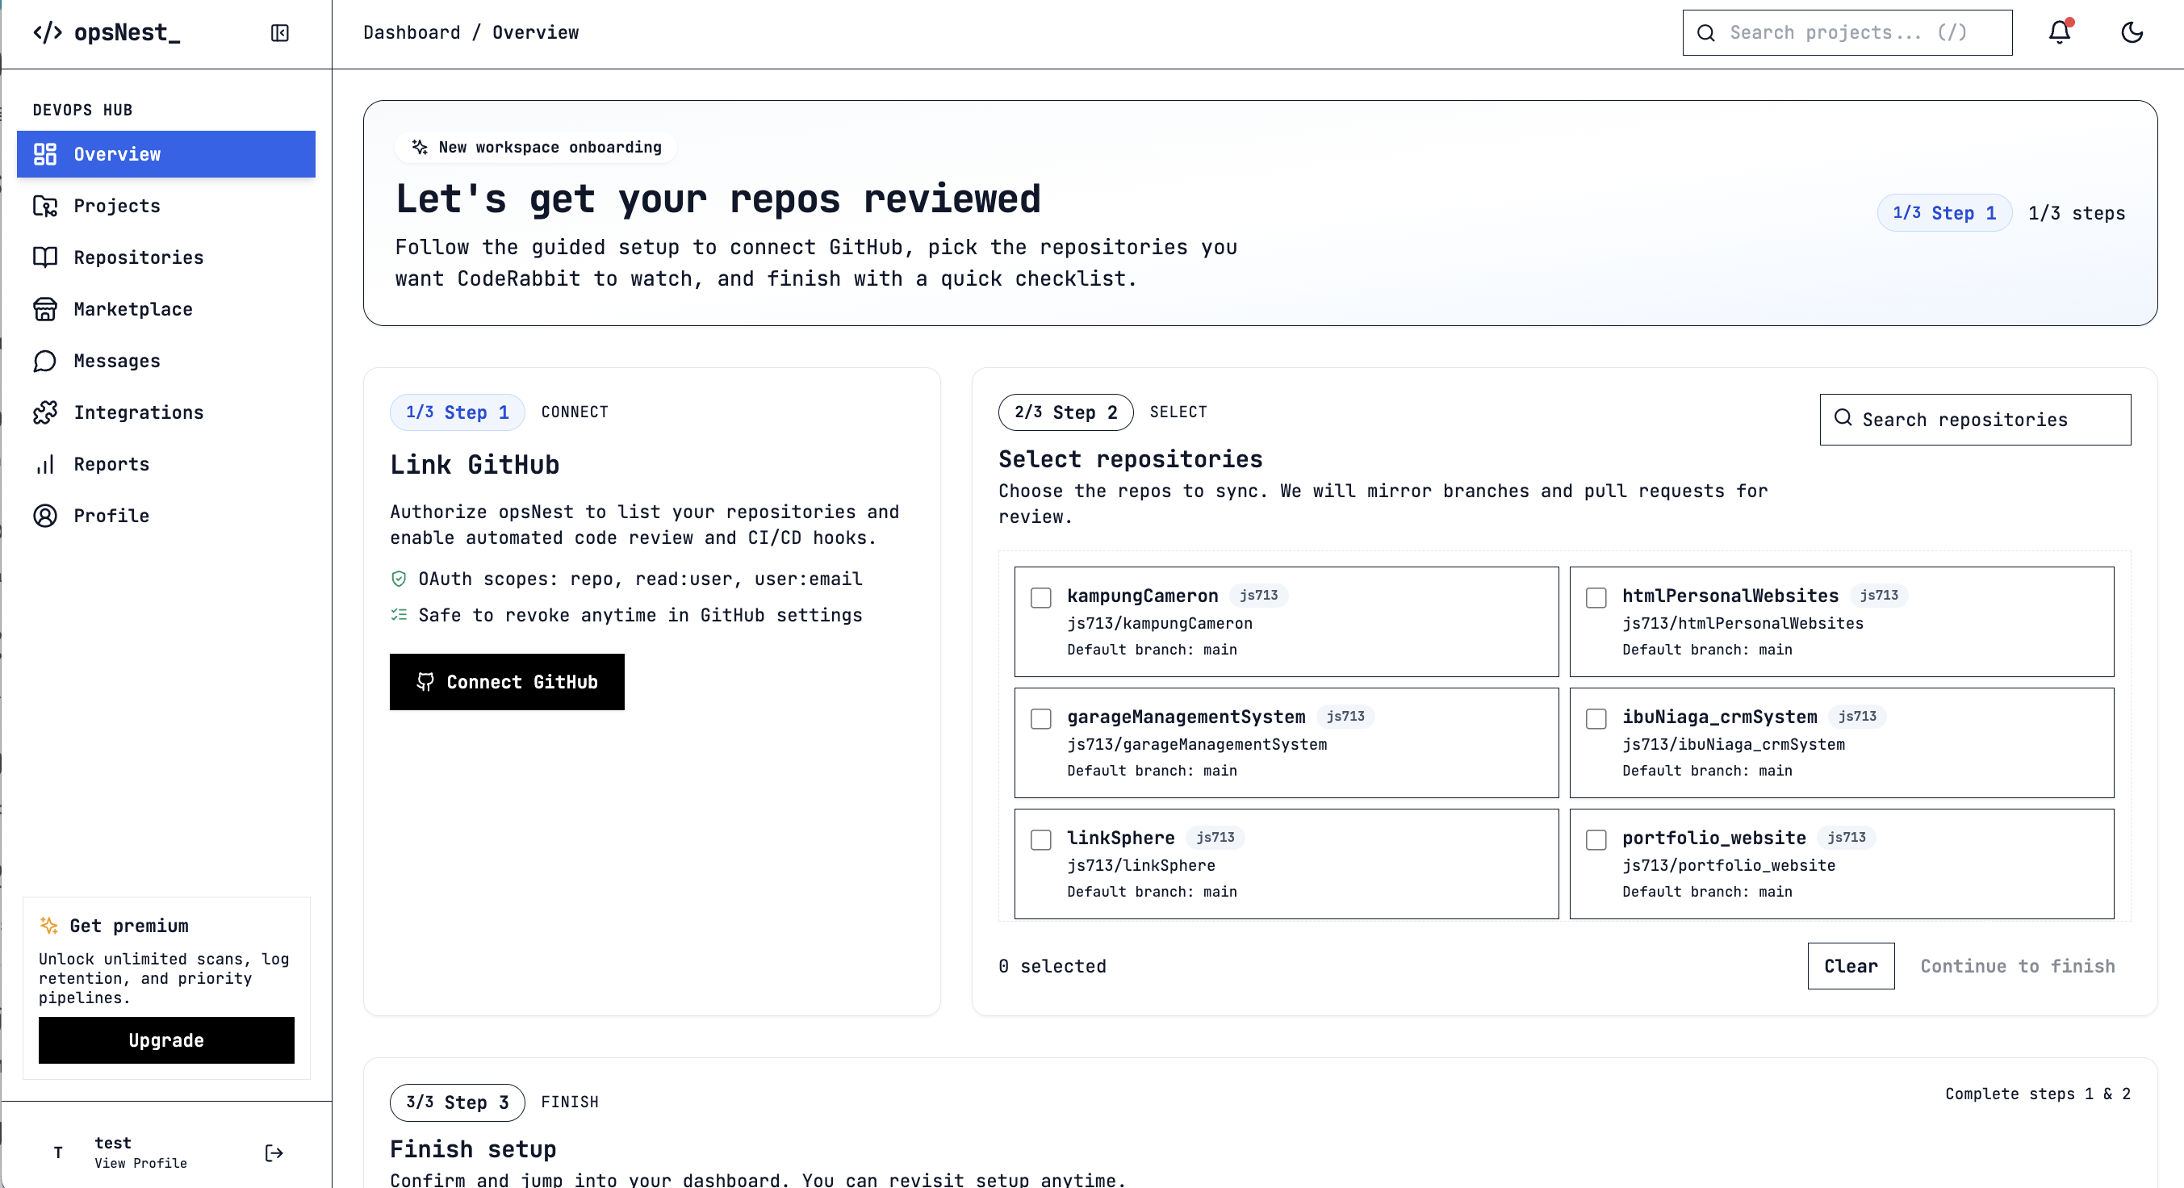Open the notifications bell
This screenshot has width=2184, height=1188.
2060,32
